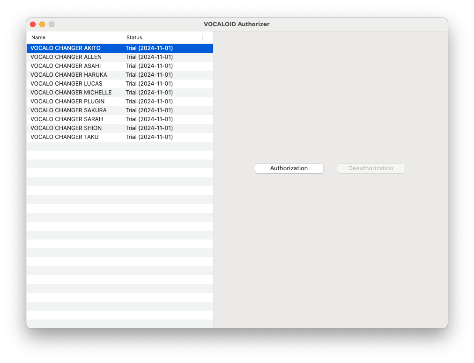Screen dimensions: 474x363
Task: Select VOCALO CHANGER LUCAS row
Action: click(120, 84)
